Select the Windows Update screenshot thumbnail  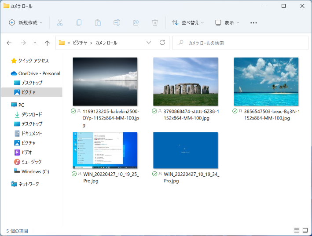click(x=105, y=150)
